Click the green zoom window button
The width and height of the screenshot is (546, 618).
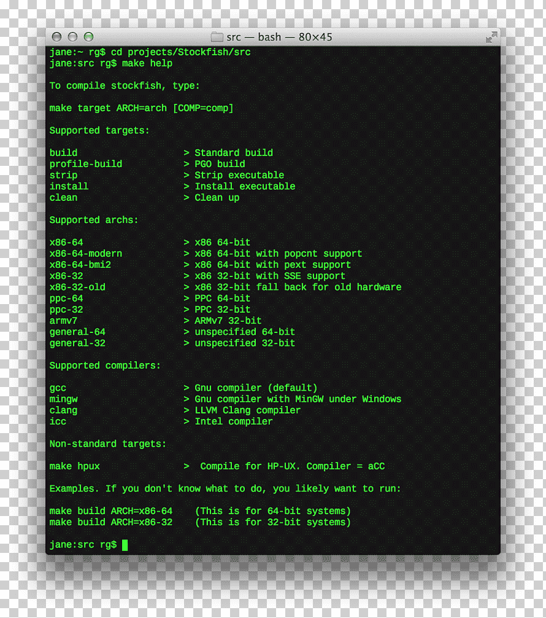click(x=89, y=37)
